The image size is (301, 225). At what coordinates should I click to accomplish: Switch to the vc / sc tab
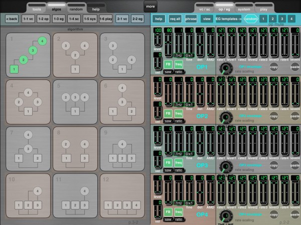(205, 8)
